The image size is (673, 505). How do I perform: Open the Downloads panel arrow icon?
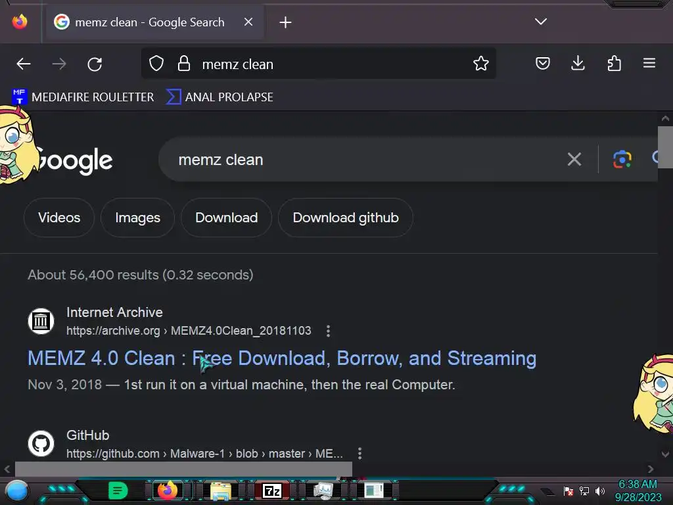point(578,64)
